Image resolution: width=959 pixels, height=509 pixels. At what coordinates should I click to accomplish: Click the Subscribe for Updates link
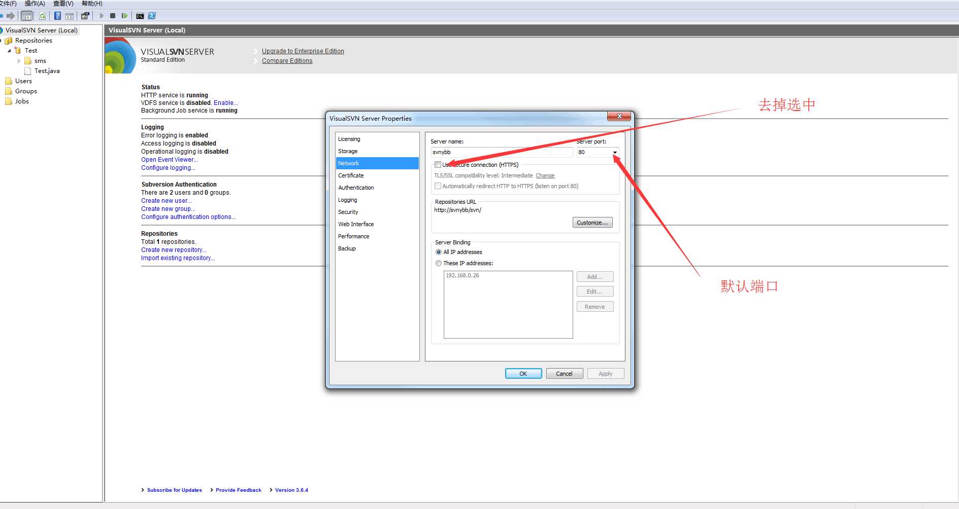175,490
